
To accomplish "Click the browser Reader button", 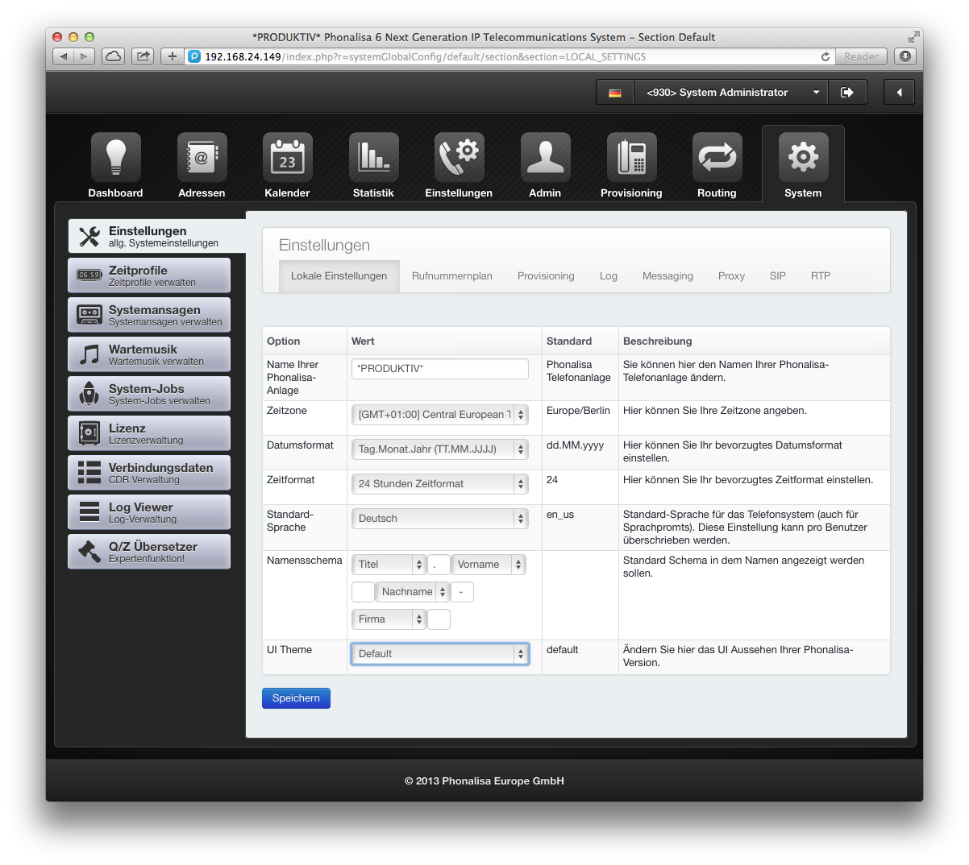I will pos(861,57).
